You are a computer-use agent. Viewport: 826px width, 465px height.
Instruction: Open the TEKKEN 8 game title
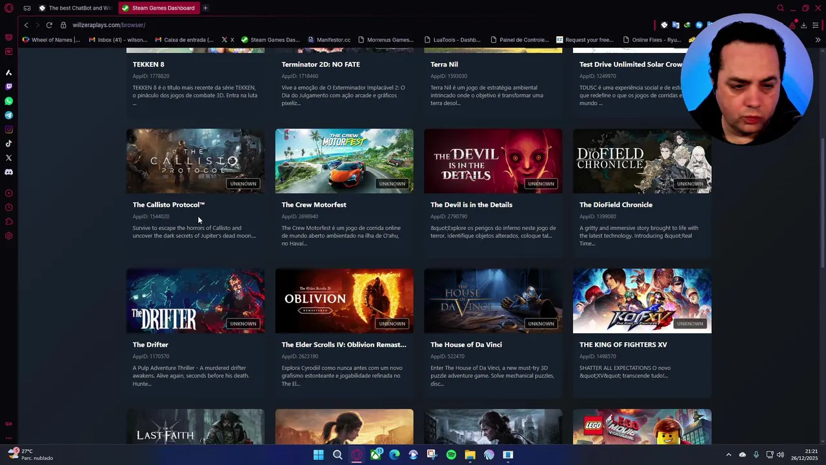click(x=148, y=65)
